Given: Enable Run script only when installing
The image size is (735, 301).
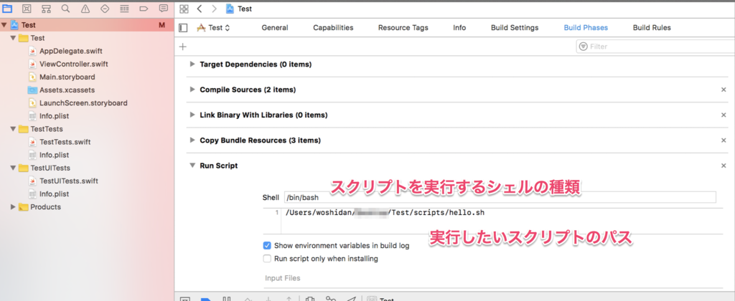Looking at the screenshot, I should click(x=267, y=259).
